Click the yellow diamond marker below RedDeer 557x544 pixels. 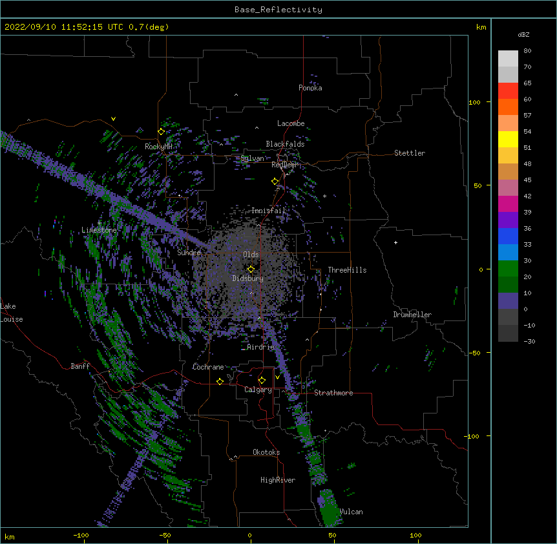click(x=275, y=182)
